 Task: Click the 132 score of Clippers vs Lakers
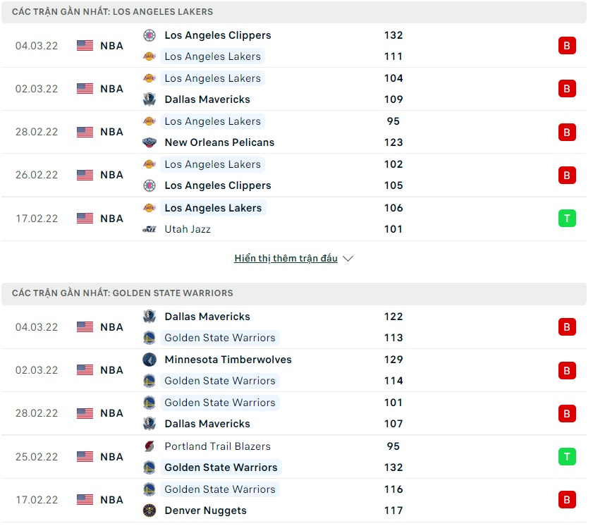click(393, 35)
